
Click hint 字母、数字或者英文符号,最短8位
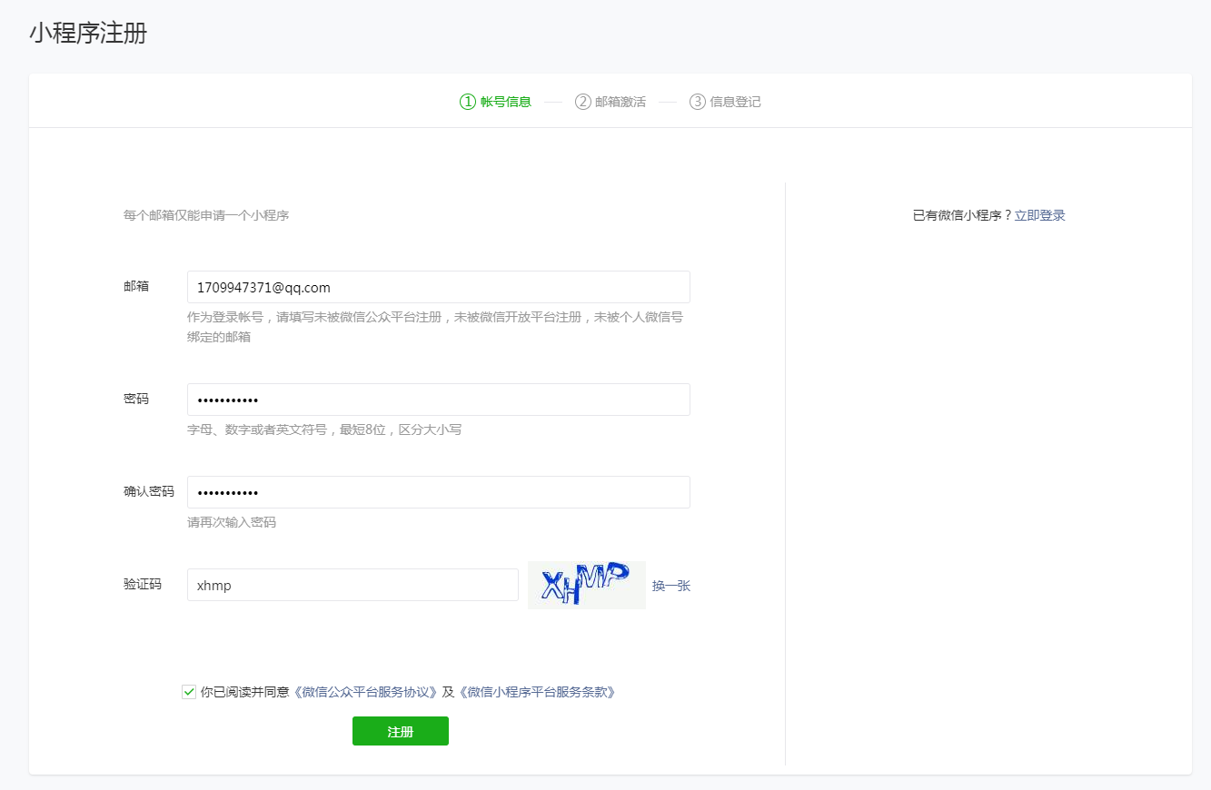click(x=324, y=430)
